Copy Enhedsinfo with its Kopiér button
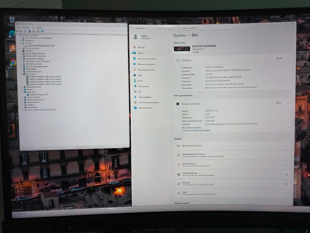Screen dimensions: 310x233 pos(279,58)
